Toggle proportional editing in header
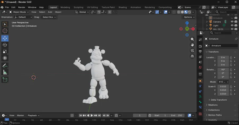Image resolution: width=239 pixels, height=125 pixels. [110, 12]
